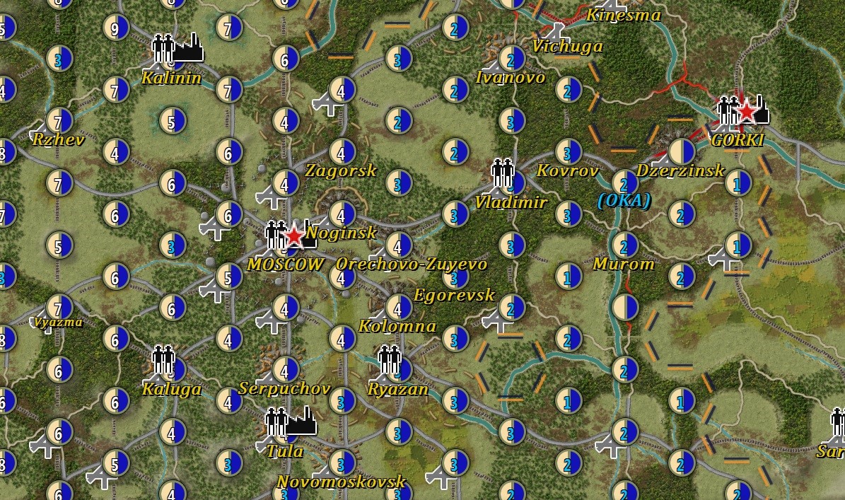This screenshot has width=845, height=500.
Task: Click the population icon at Kalinin
Action: pos(163,49)
